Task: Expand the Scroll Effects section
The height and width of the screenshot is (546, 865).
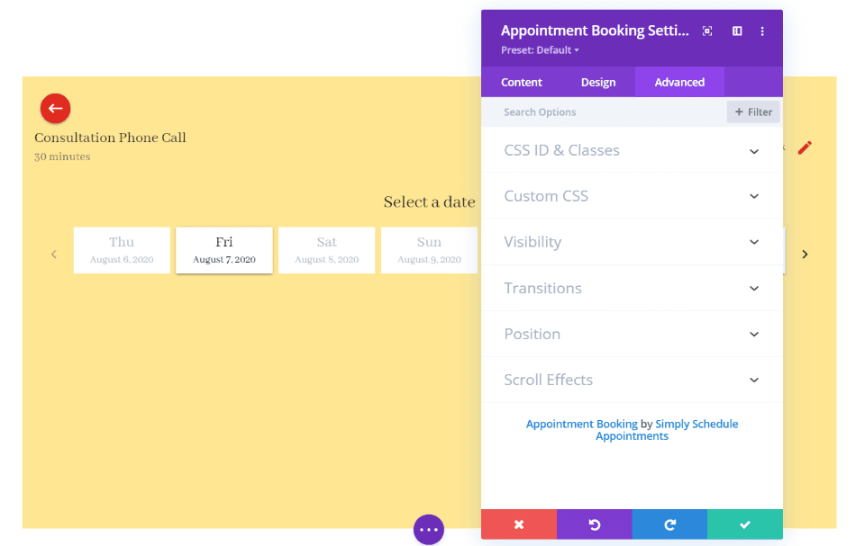Action: click(631, 380)
